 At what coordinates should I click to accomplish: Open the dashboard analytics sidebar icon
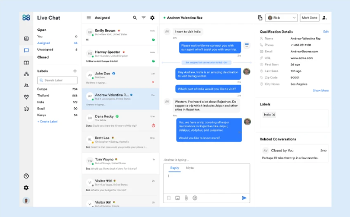(x=26, y=39)
